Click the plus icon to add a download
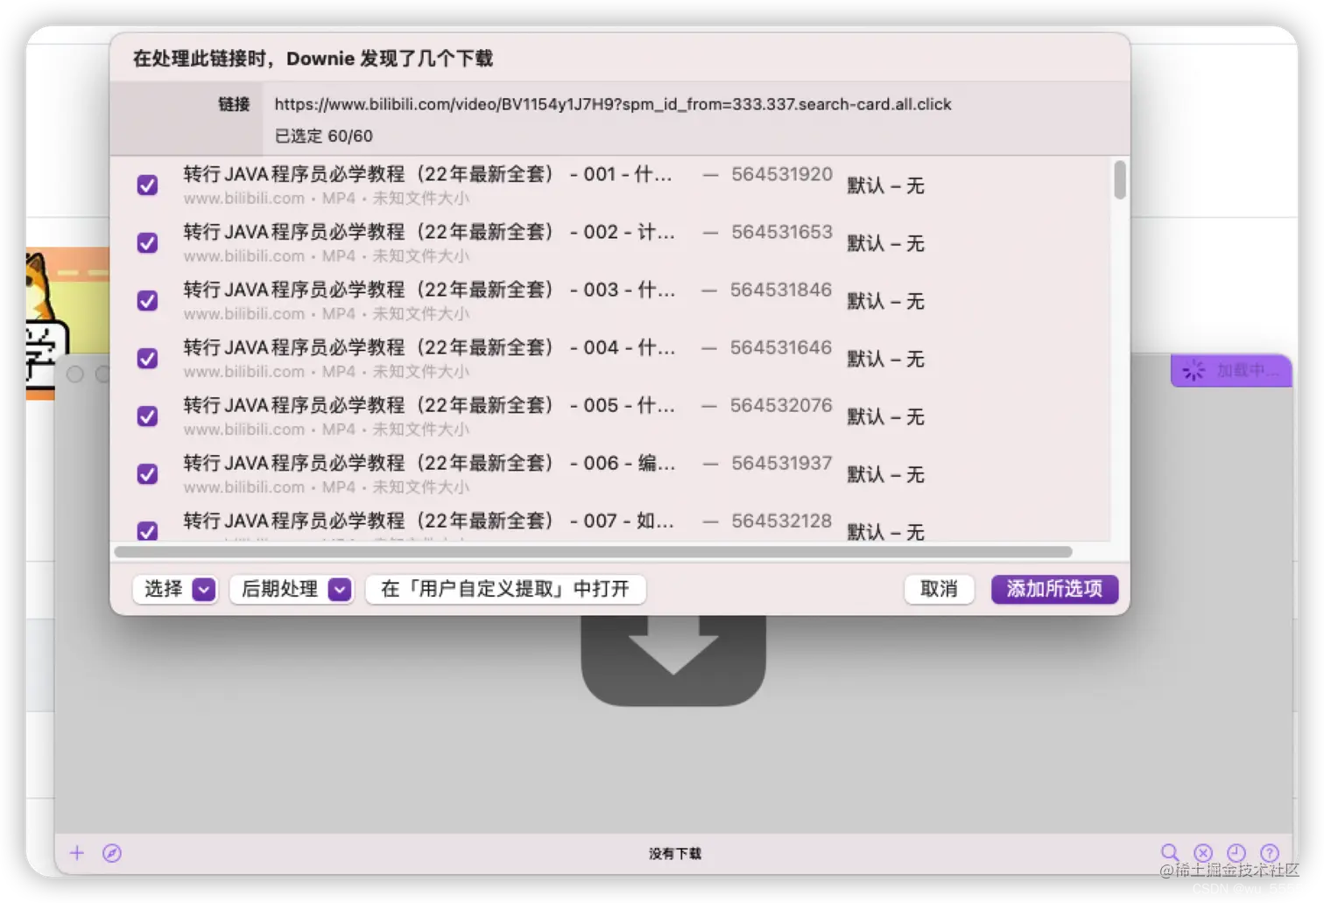 pos(77,852)
